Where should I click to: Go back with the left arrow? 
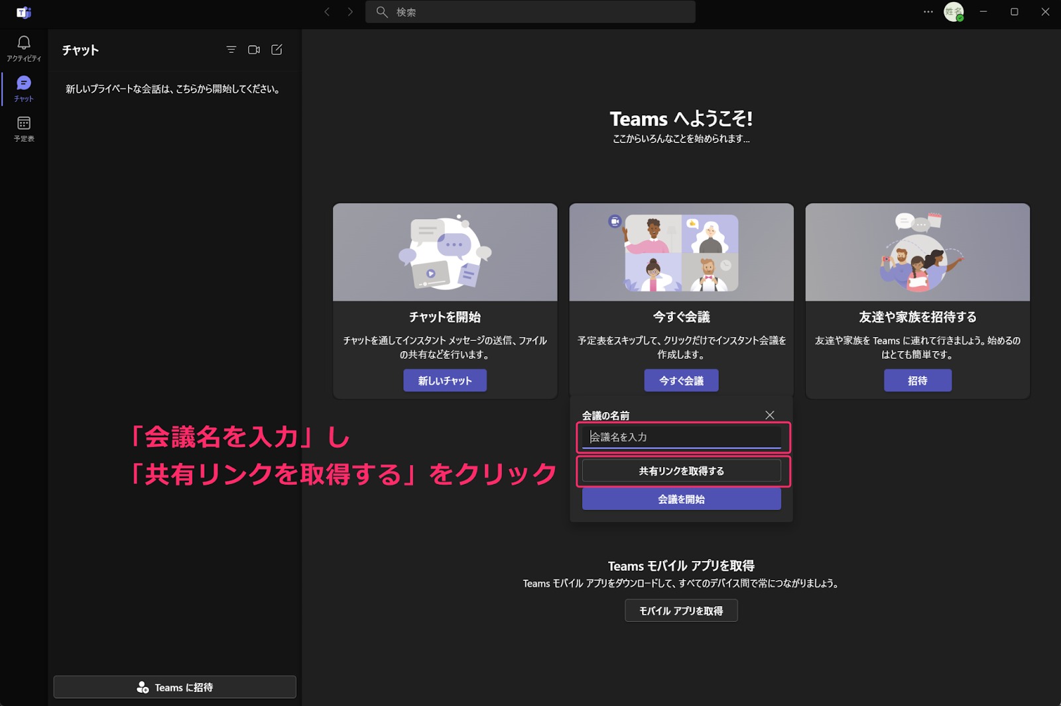(x=327, y=12)
